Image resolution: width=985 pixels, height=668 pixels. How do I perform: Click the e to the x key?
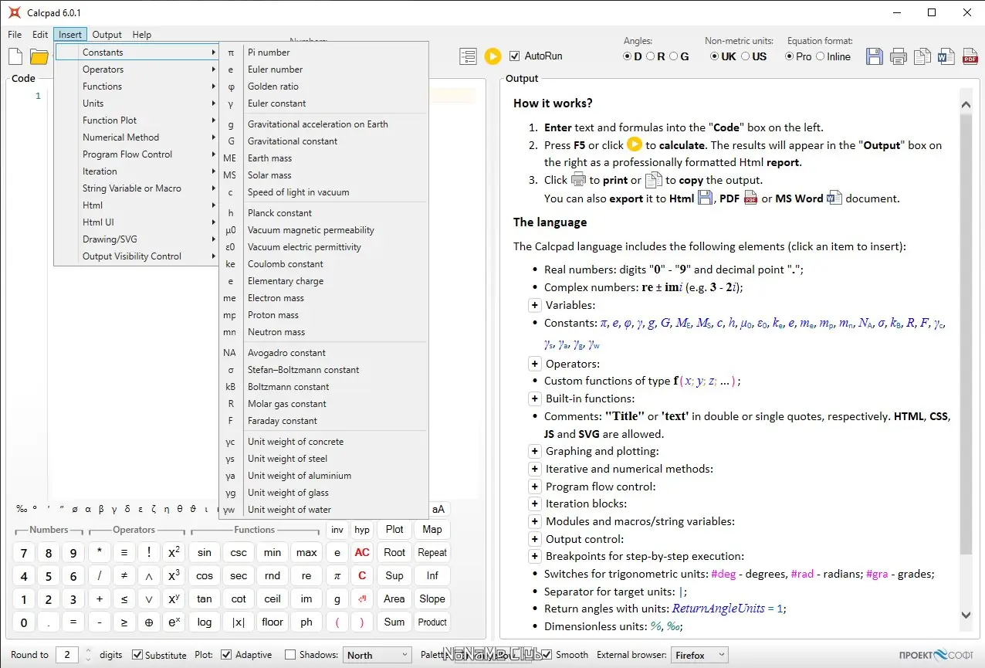tap(174, 622)
